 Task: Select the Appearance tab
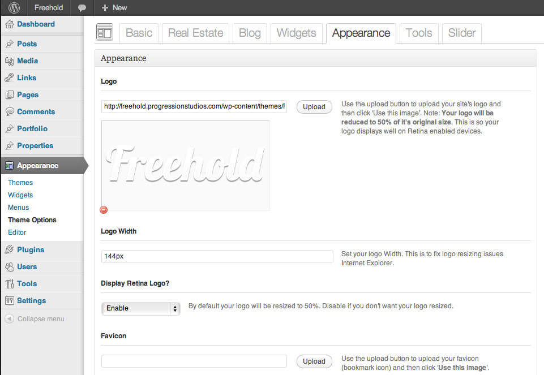(361, 33)
